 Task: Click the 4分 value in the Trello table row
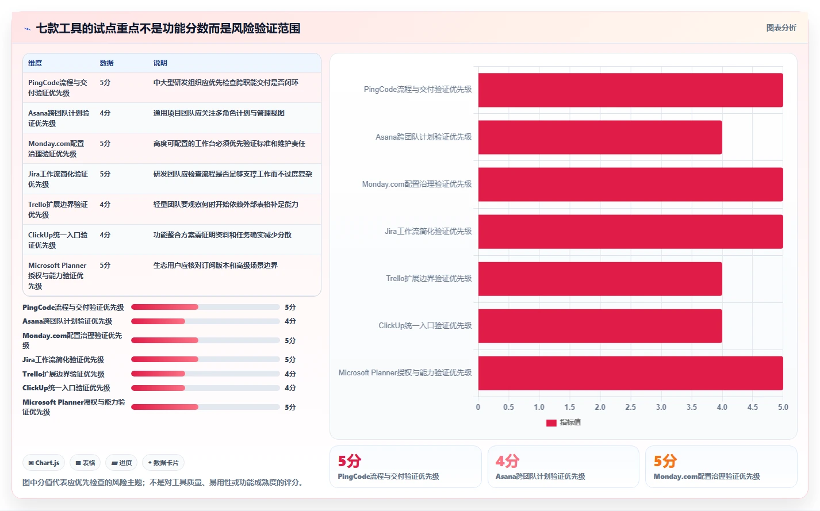[105, 205]
